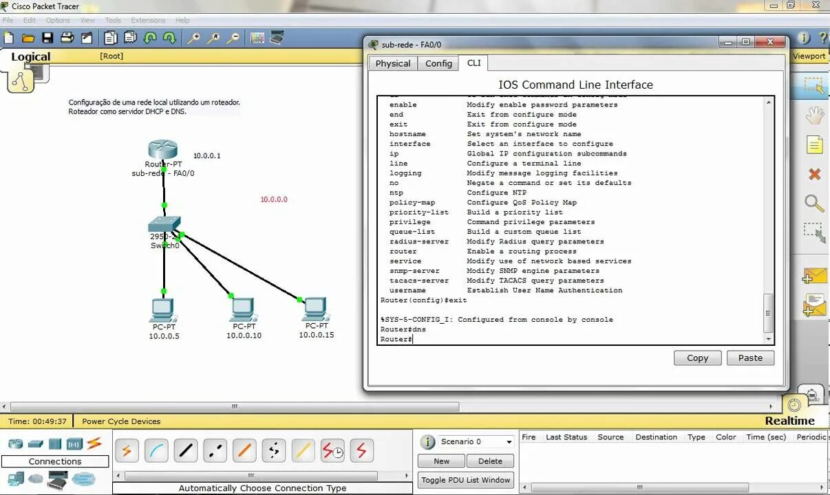
Task: Click the 2950 Switch0 device
Action: [164, 225]
